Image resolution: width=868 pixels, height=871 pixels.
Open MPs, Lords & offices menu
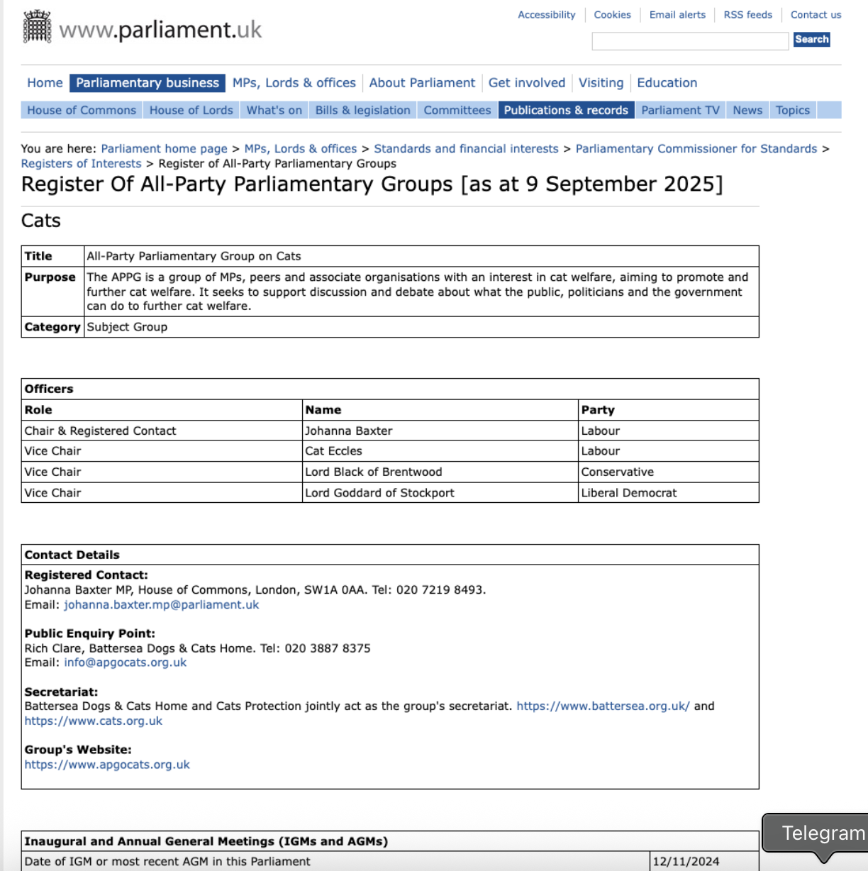[x=294, y=83]
